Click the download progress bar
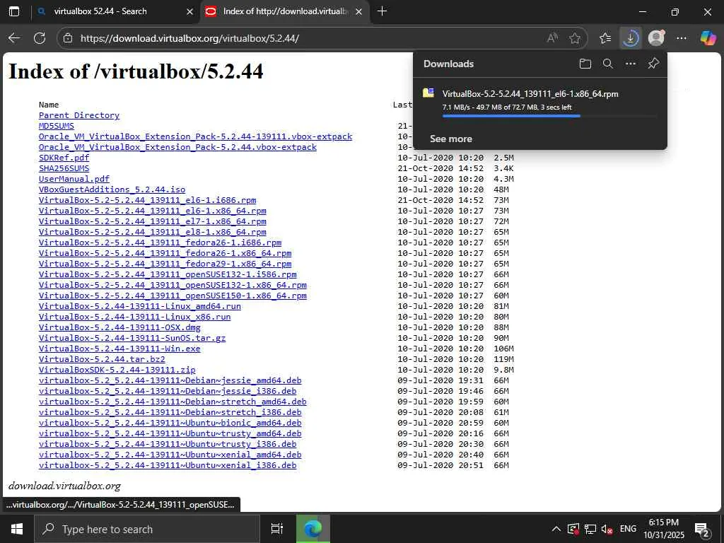 549,117
